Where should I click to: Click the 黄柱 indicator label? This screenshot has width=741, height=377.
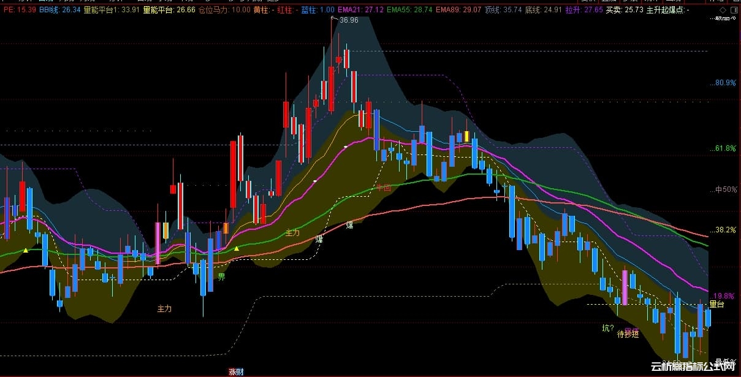(264, 10)
